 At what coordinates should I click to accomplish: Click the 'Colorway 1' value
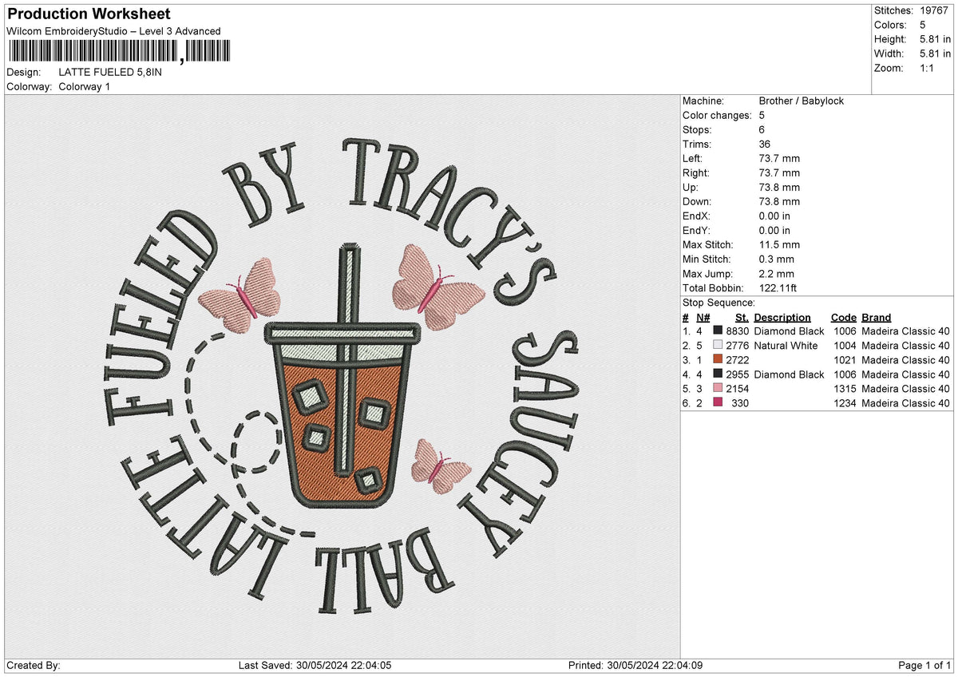pyautogui.click(x=85, y=86)
